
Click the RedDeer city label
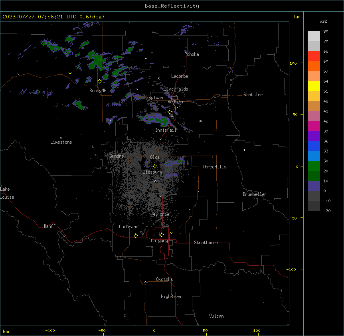[x=176, y=102]
